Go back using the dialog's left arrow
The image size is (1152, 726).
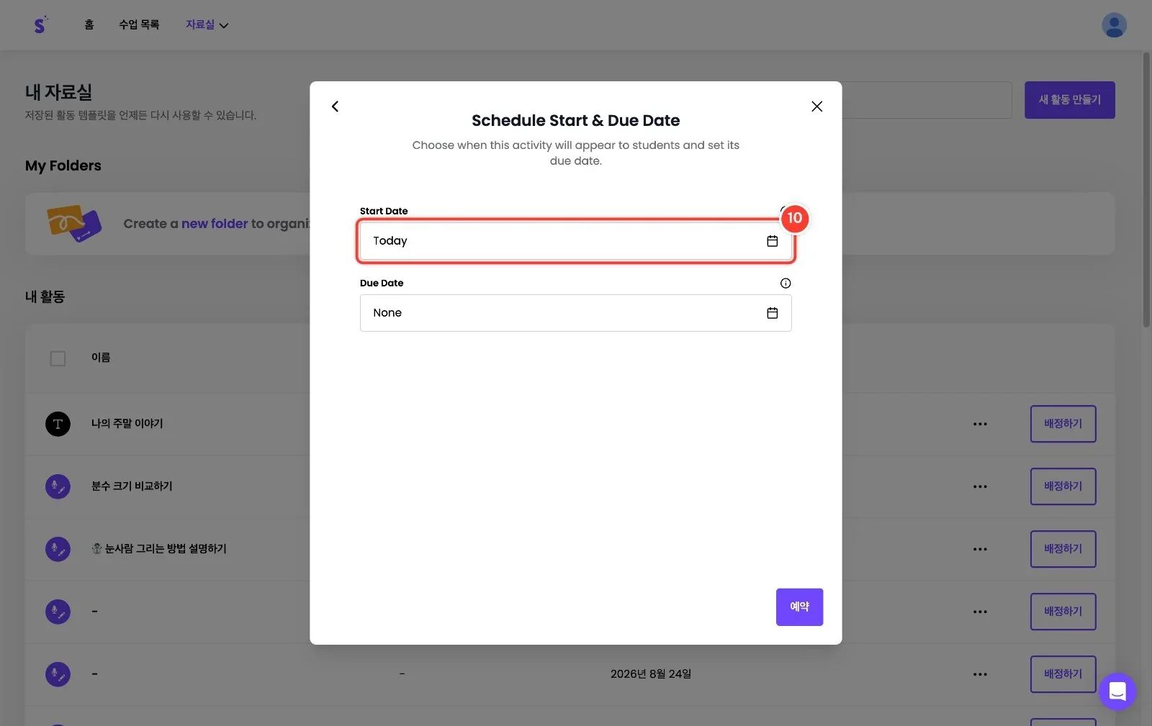pyautogui.click(x=335, y=106)
